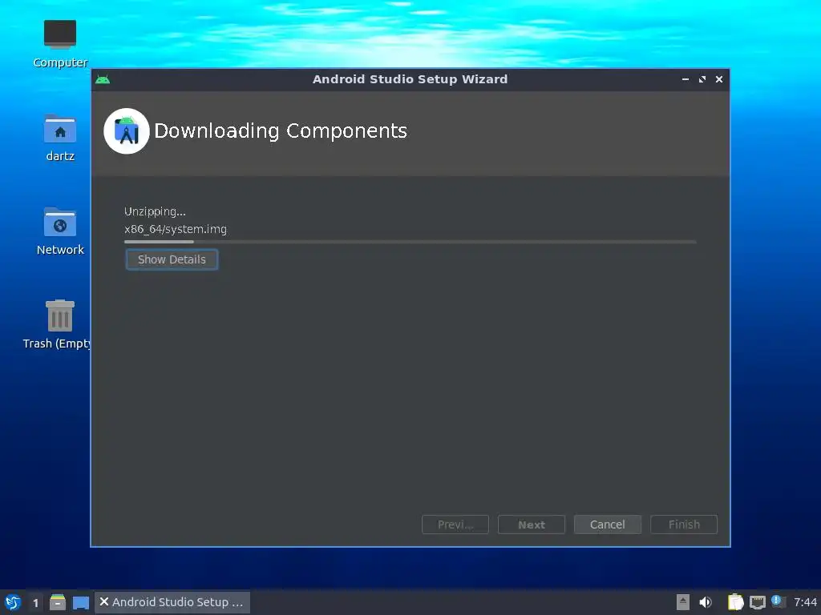Click the eject removable media tray icon
Viewport: 821px width, 615px height.
(683, 602)
